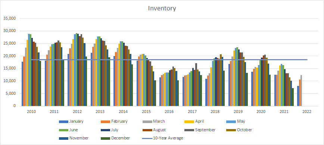Image resolution: width=324 pixels, height=145 pixels.
Task: Select the December legend entry
Action: point(115,138)
